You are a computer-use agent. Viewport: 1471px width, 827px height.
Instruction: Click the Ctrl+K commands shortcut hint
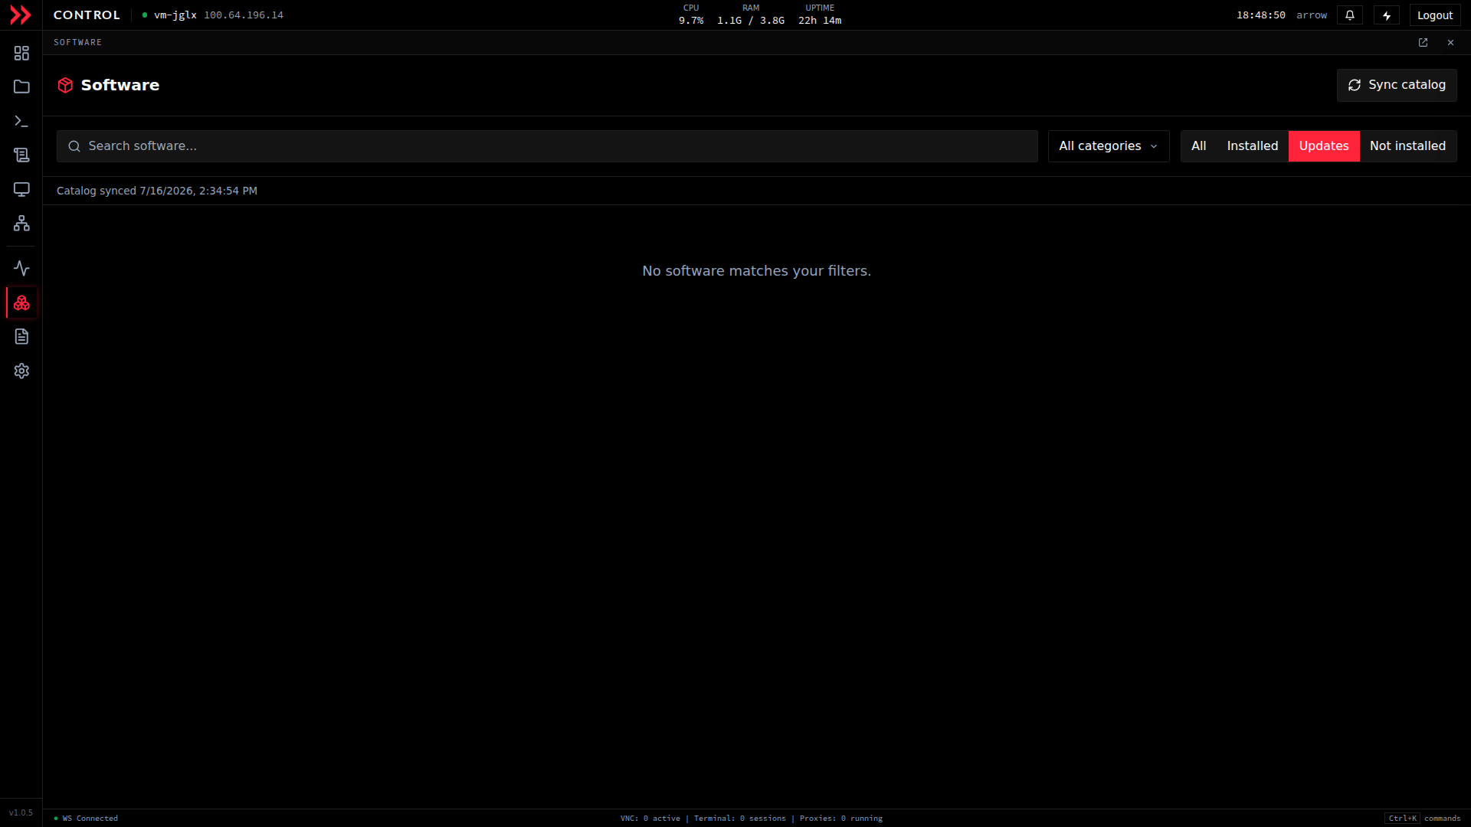[x=1423, y=819]
